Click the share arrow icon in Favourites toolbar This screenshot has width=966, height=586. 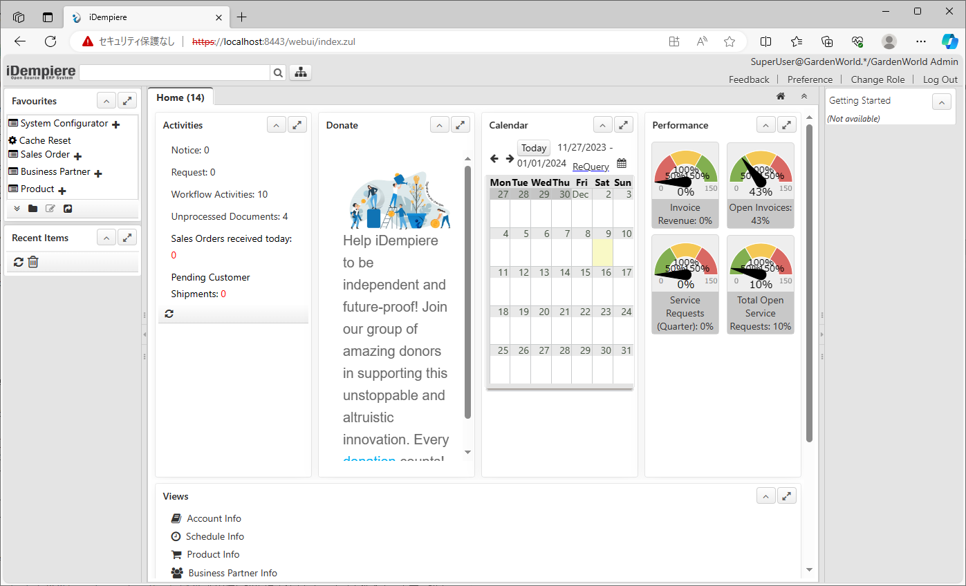tap(68, 209)
